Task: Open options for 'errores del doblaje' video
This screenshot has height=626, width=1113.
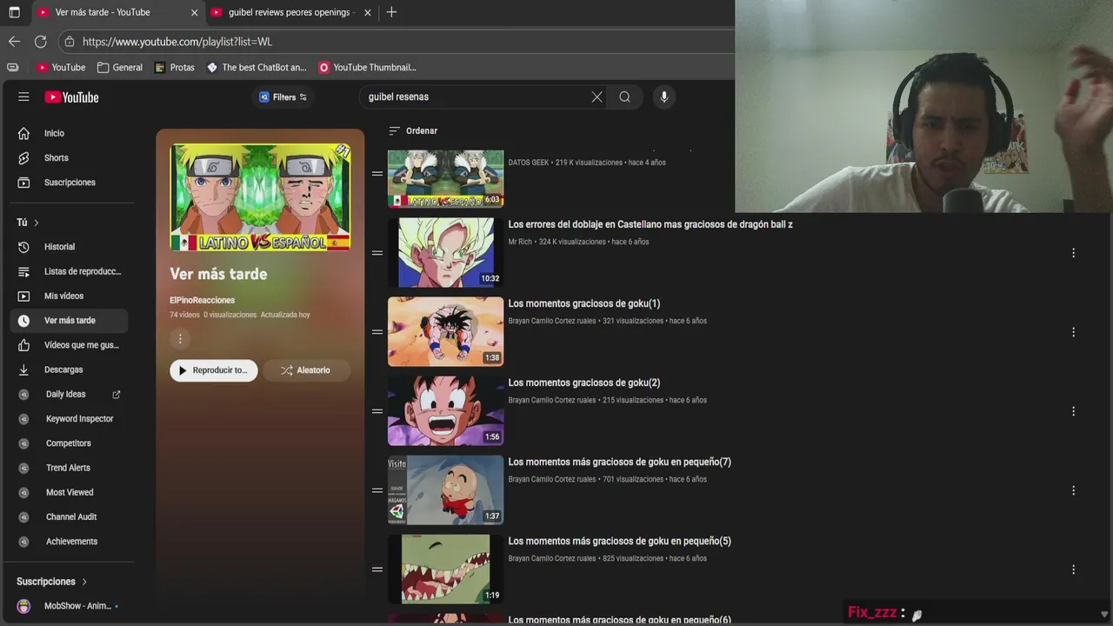Action: tap(1073, 253)
